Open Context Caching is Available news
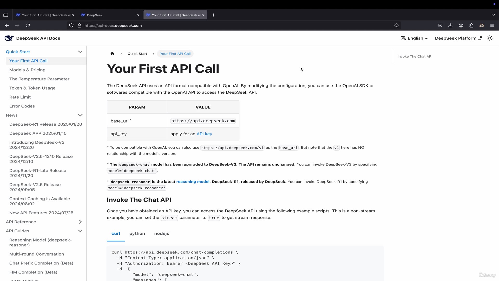This screenshot has width=499, height=281. click(40, 201)
